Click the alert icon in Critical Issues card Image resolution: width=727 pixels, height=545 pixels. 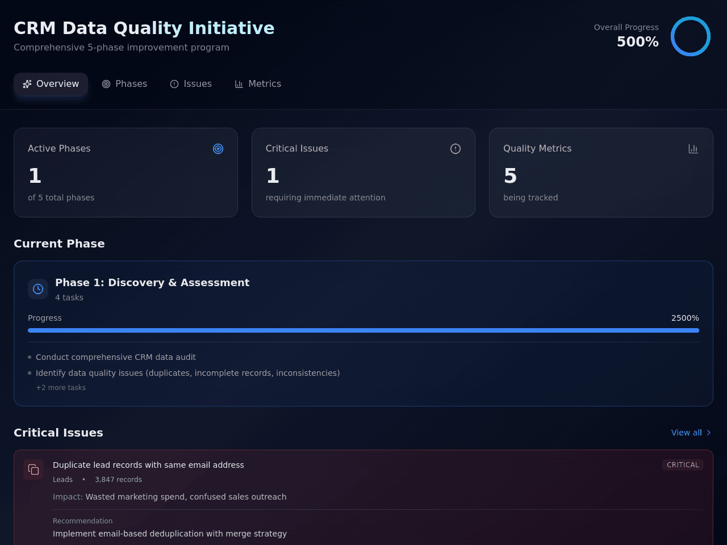(x=456, y=149)
